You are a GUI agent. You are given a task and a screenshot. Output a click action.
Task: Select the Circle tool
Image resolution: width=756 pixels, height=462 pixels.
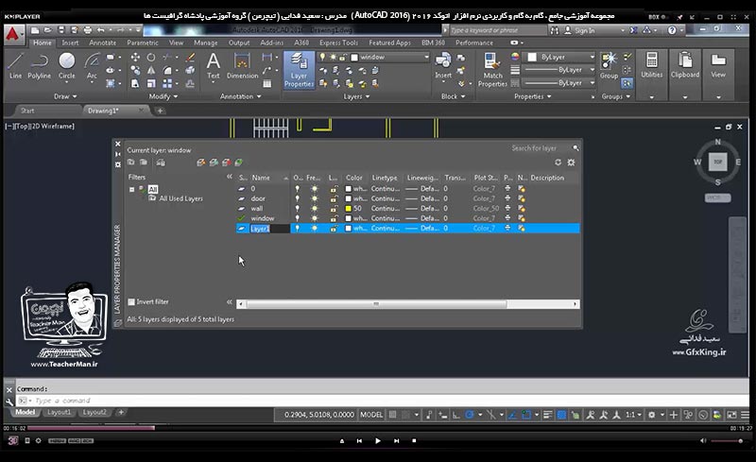[66, 65]
